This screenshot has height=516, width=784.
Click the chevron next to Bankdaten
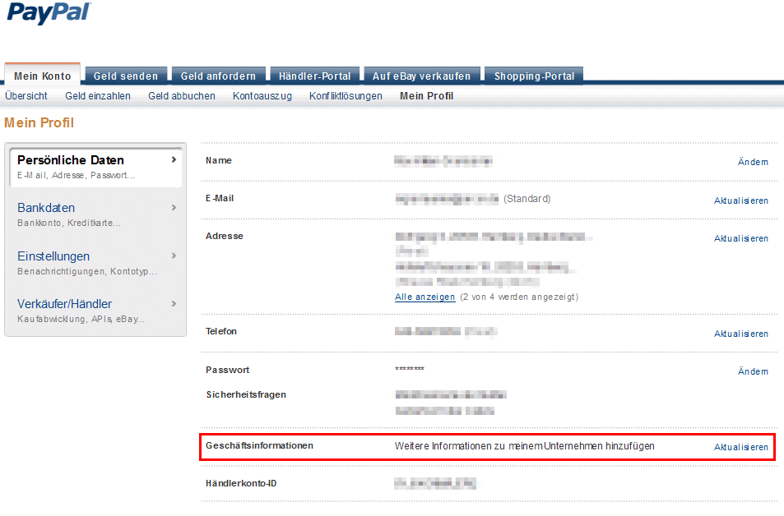pyautogui.click(x=174, y=207)
